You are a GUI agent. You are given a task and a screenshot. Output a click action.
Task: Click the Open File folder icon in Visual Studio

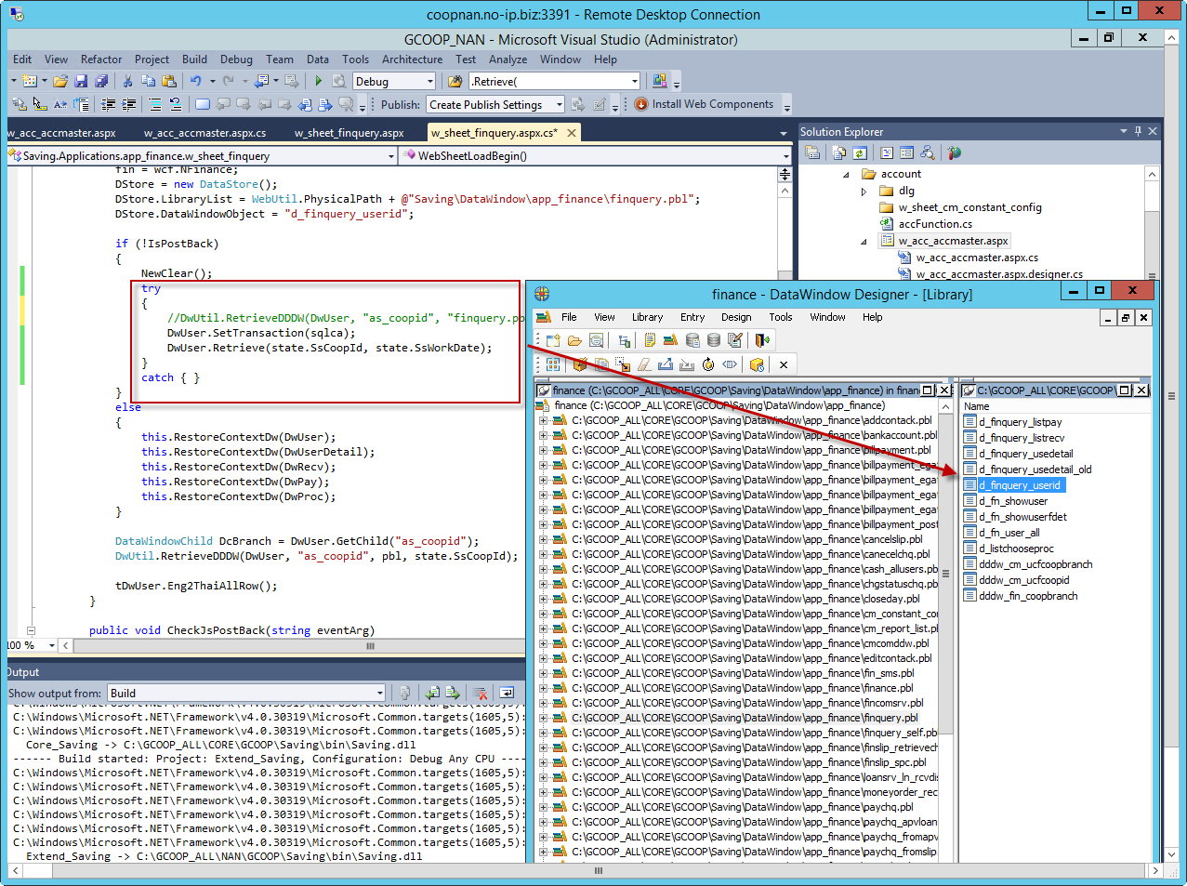point(60,82)
